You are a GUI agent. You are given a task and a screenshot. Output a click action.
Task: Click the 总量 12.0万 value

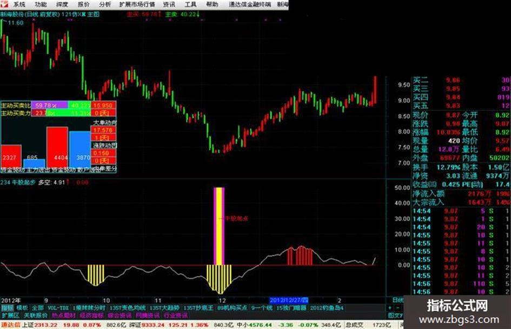448,149
